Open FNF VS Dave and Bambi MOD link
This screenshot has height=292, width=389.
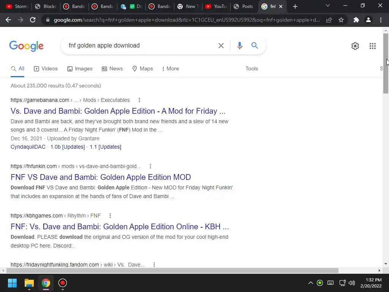click(x=101, y=177)
